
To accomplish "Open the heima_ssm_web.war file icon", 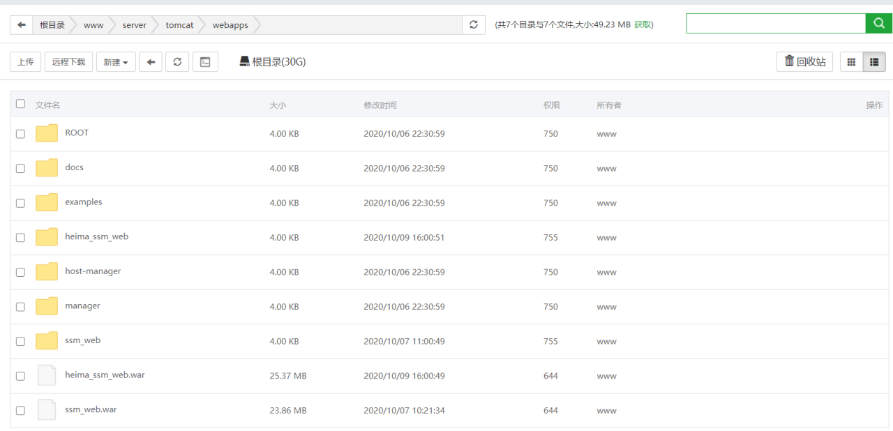I will coord(47,375).
